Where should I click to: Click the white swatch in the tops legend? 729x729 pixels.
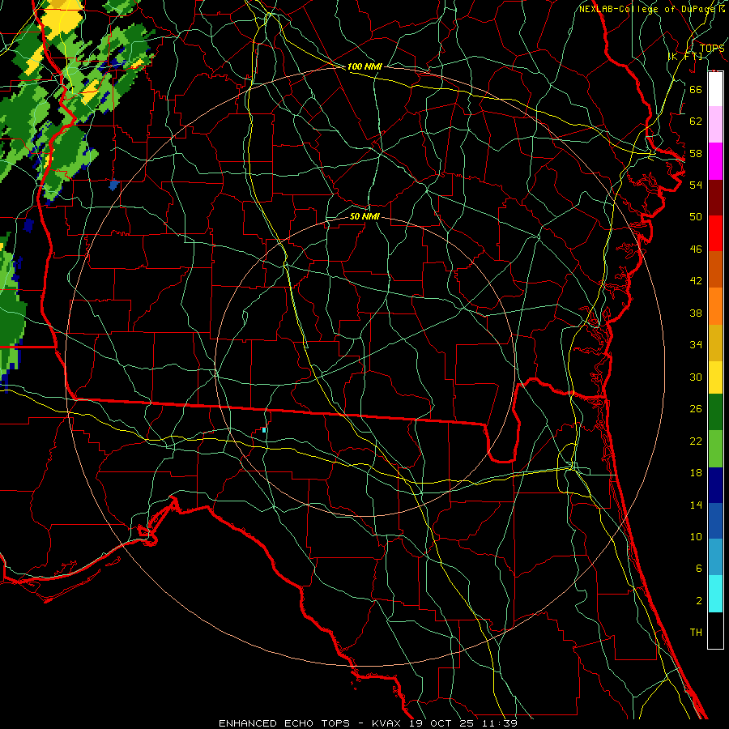pos(715,89)
